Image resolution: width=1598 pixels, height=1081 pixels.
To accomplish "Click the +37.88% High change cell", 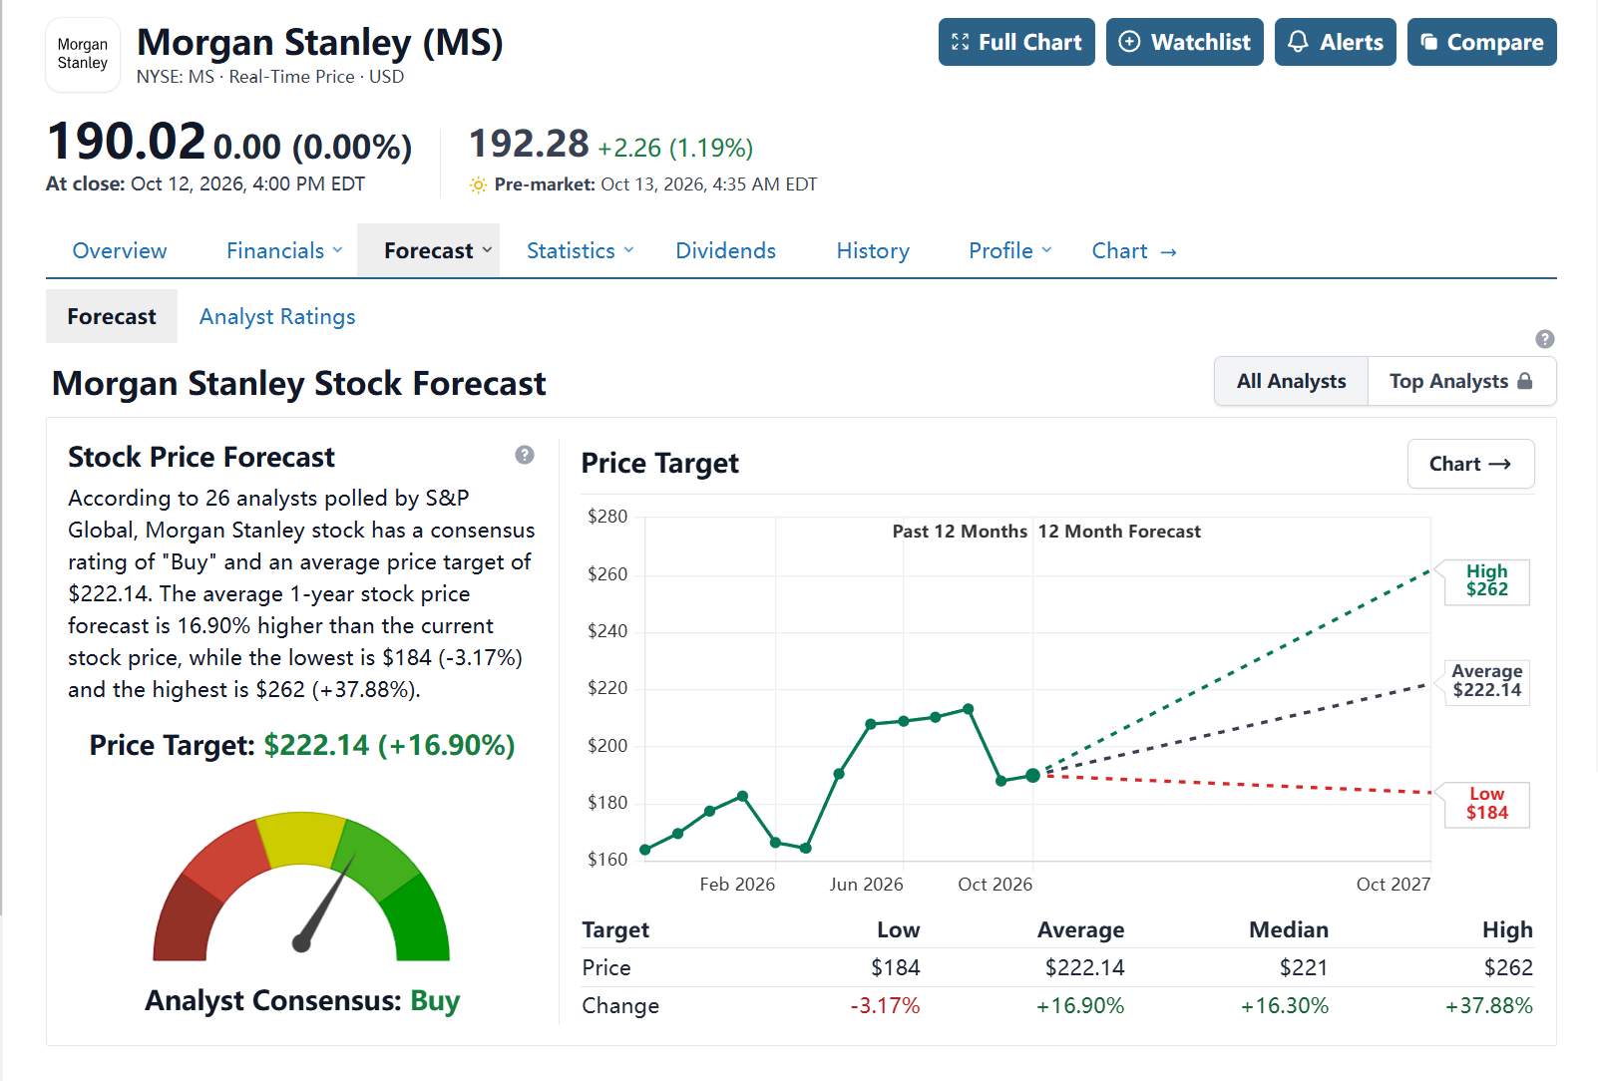I will 1488,1005.
